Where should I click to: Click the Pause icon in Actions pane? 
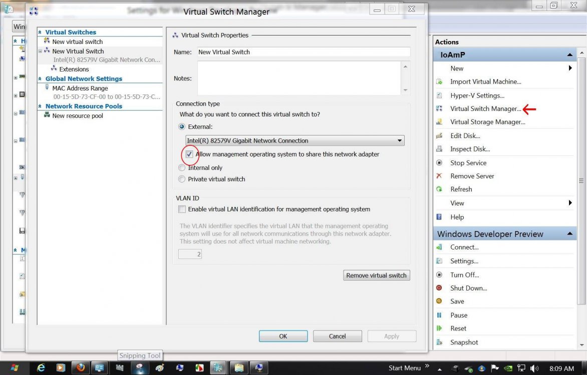click(439, 315)
